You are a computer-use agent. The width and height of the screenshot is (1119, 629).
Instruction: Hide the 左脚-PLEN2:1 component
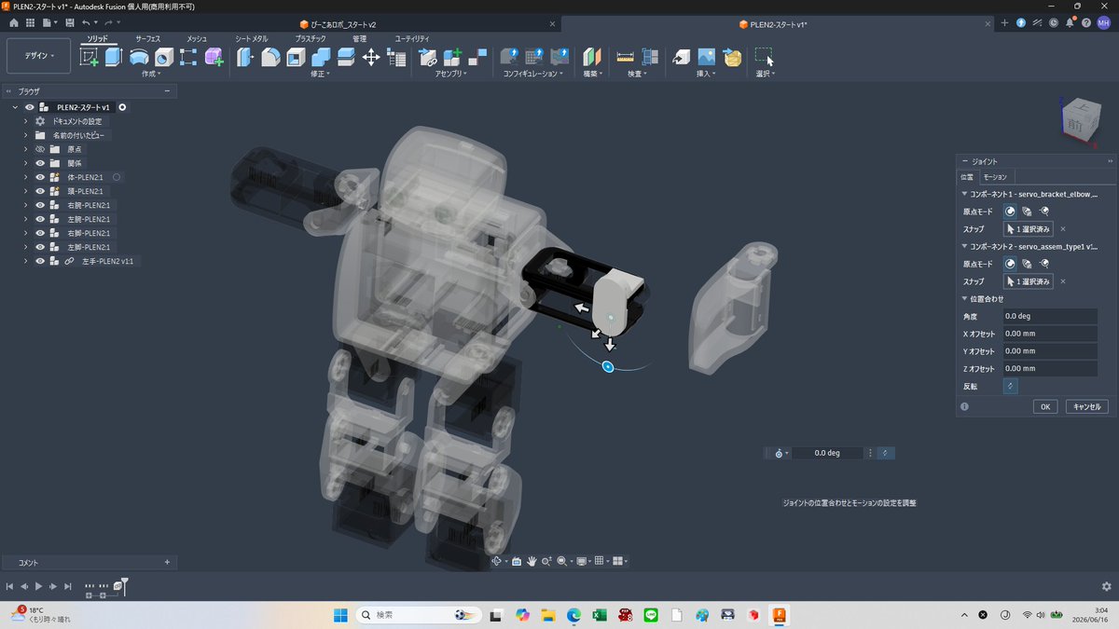[40, 247]
